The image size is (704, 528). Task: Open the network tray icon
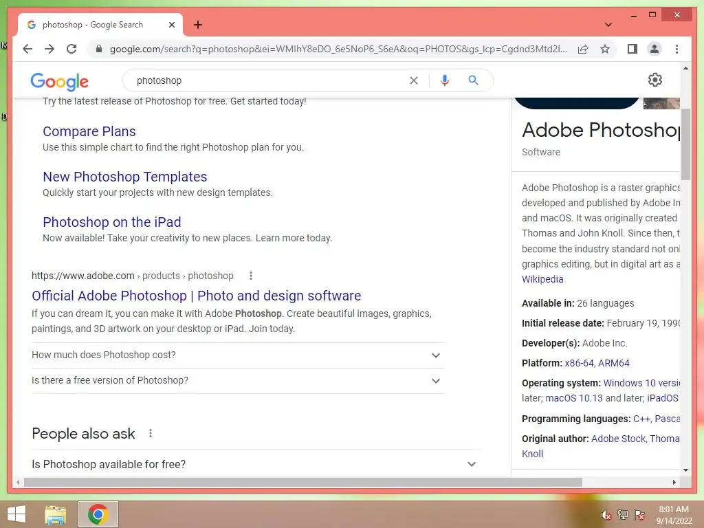[623, 514]
